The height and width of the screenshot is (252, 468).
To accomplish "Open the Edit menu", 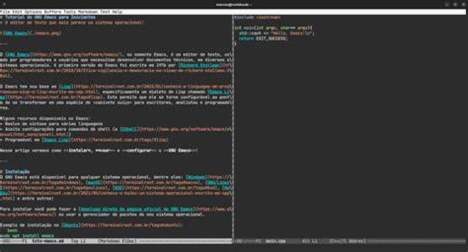I will pyautogui.click(x=17, y=12).
